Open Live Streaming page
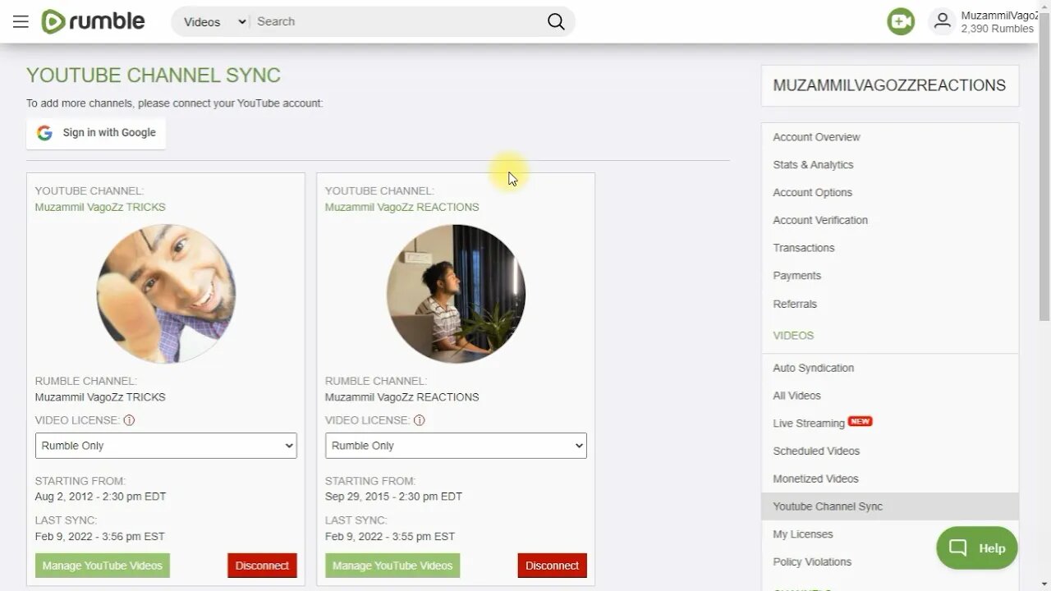This screenshot has width=1051, height=591. [809, 424]
